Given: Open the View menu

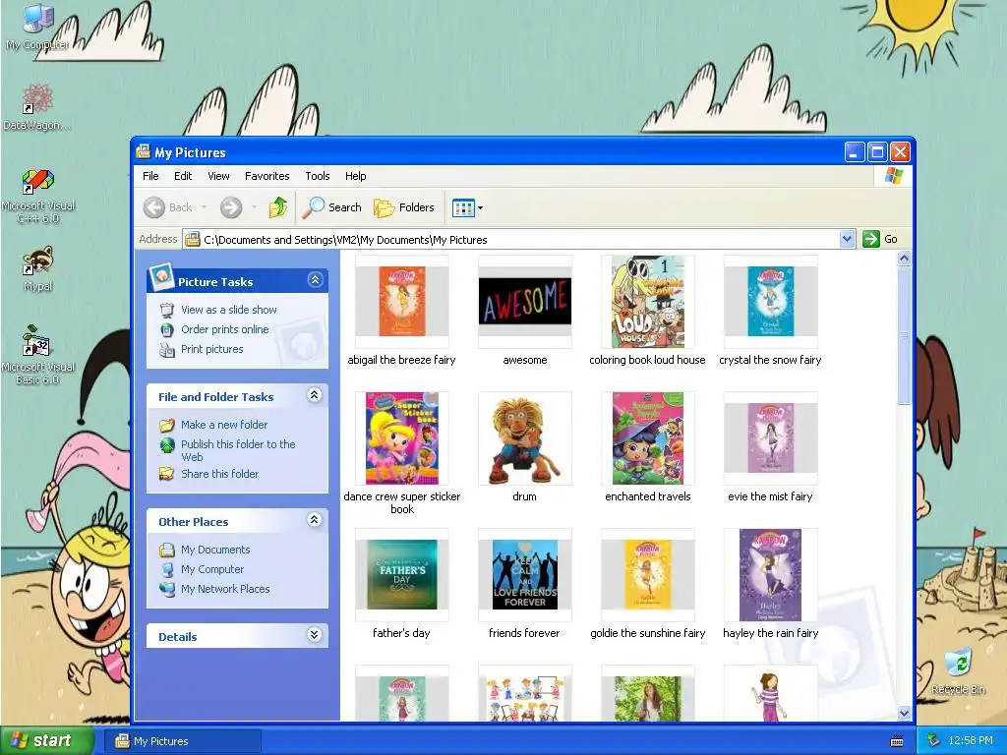Looking at the screenshot, I should point(218,176).
